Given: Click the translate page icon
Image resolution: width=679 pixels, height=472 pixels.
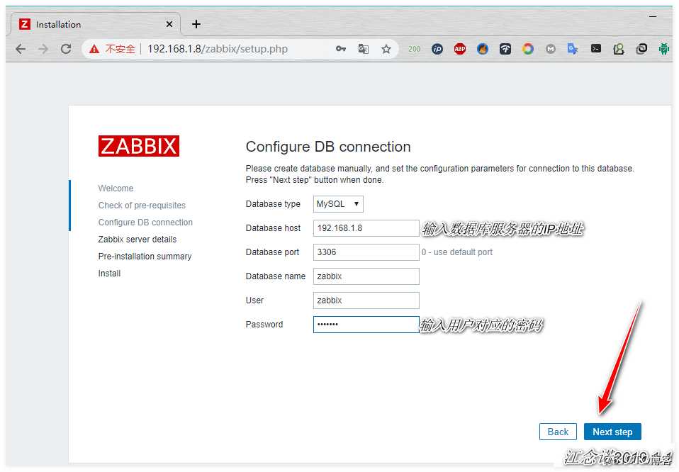Looking at the screenshot, I should [364, 49].
